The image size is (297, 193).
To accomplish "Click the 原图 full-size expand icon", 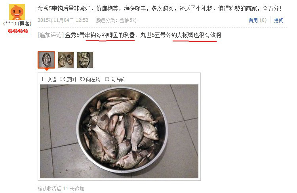I will tap(63, 79).
